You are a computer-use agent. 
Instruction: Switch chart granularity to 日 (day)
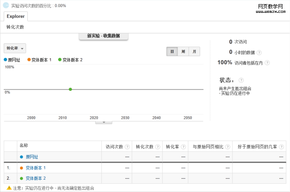pyautogui.click(x=172, y=52)
